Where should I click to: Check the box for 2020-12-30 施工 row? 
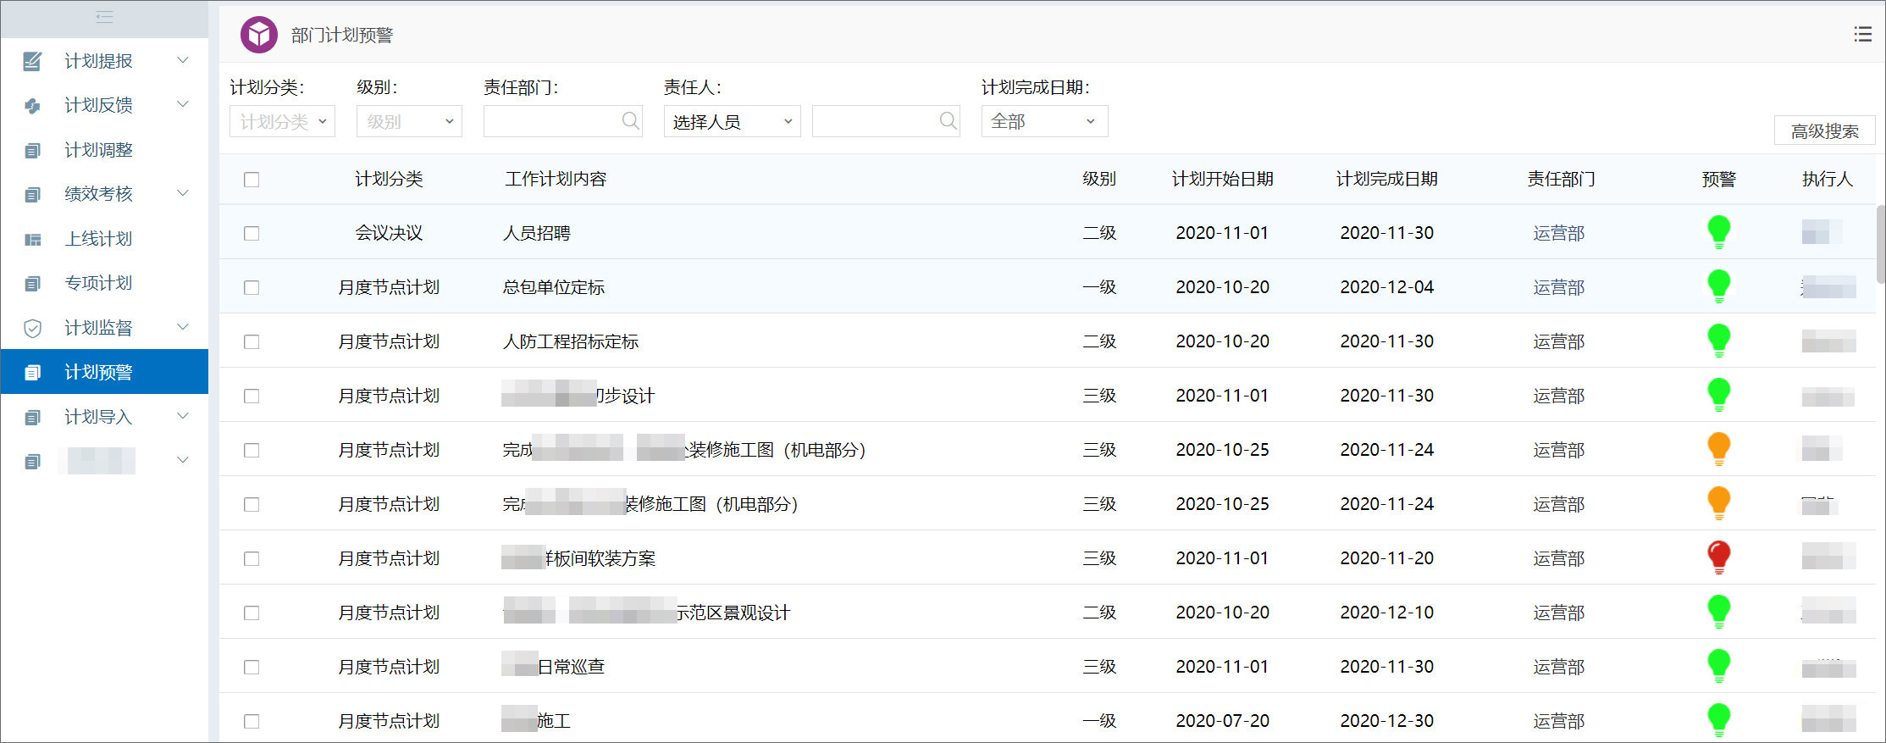(x=252, y=721)
